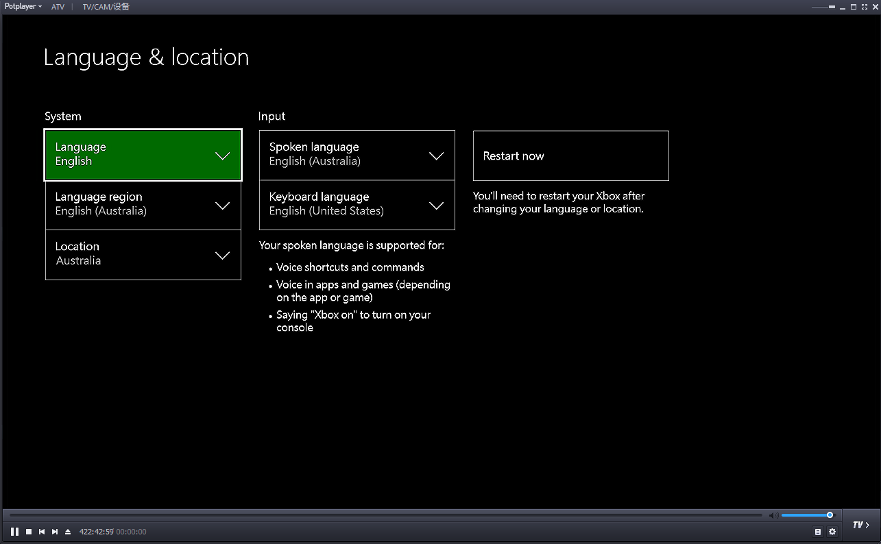
Task: Toggle fullscreen mode icon in title bar
Action: coord(865,7)
